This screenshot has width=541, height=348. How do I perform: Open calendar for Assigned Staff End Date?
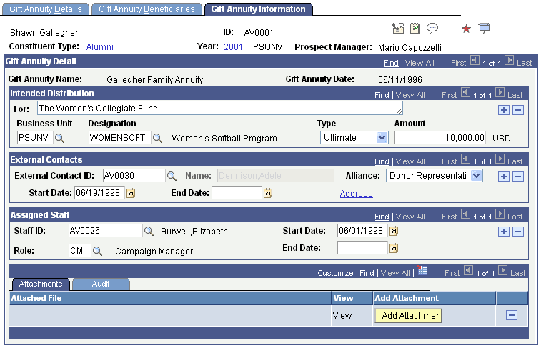(x=393, y=248)
